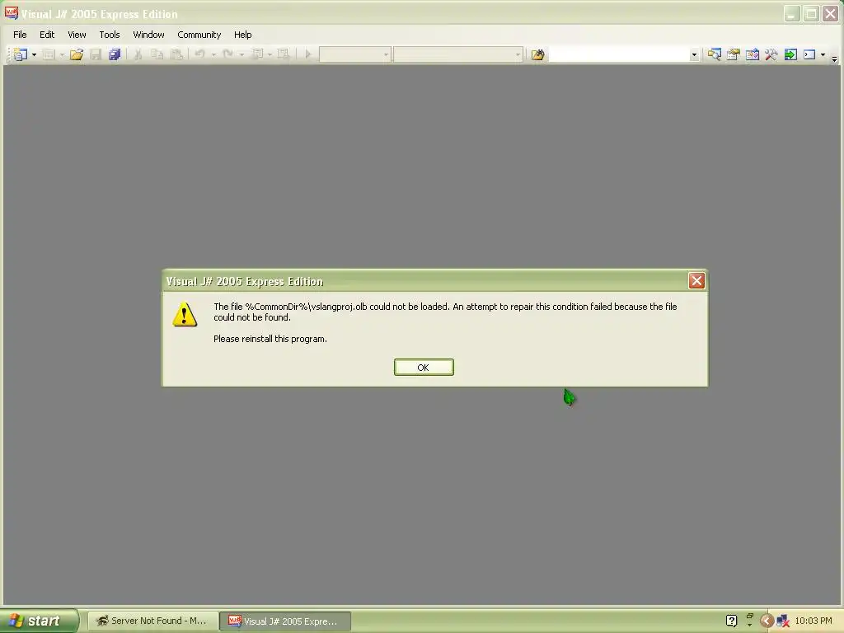The image size is (844, 633).
Task: Open the Edit menu
Action: point(47,35)
